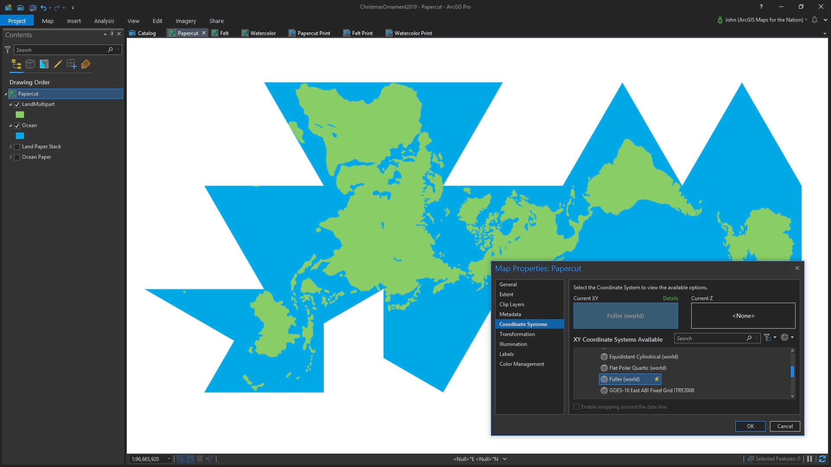
Task: Click List By Labeling tag icon
Action: click(86, 64)
